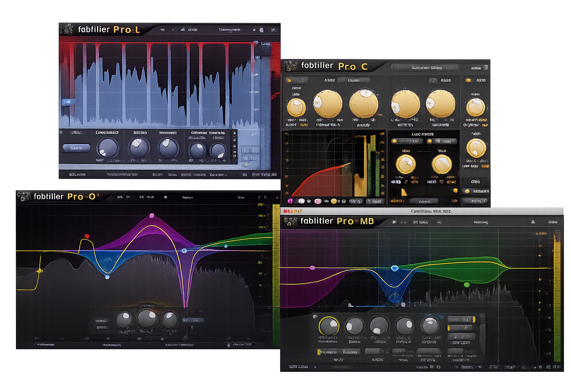The height and width of the screenshot is (380, 571).
Task: Select the red band node on EQ curve
Action: [87, 236]
